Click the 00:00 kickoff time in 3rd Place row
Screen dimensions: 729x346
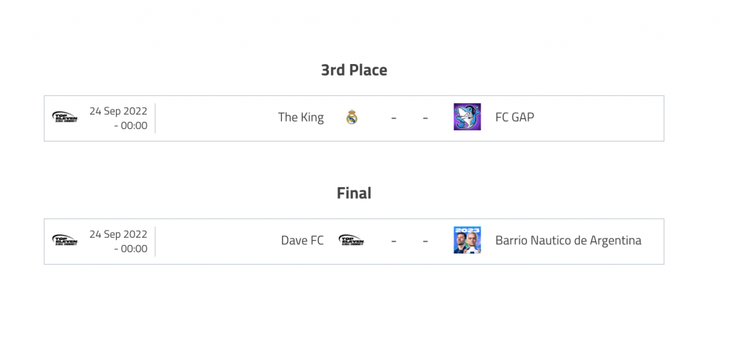coord(133,126)
